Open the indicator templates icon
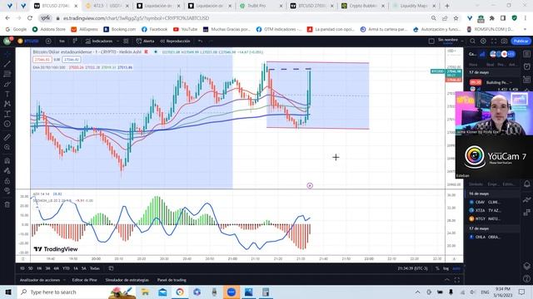 [126, 41]
